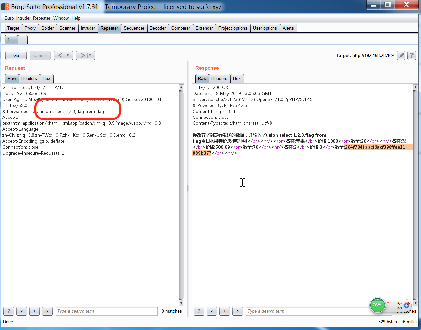Image resolution: width=421 pixels, height=330 pixels.
Task: Click the 'Host: 192.168.28.169' header line
Action: point(25,93)
